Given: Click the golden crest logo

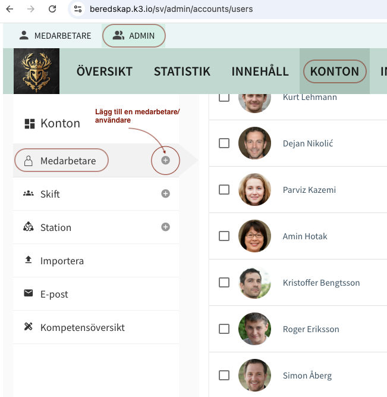Looking at the screenshot, I should click(37, 71).
